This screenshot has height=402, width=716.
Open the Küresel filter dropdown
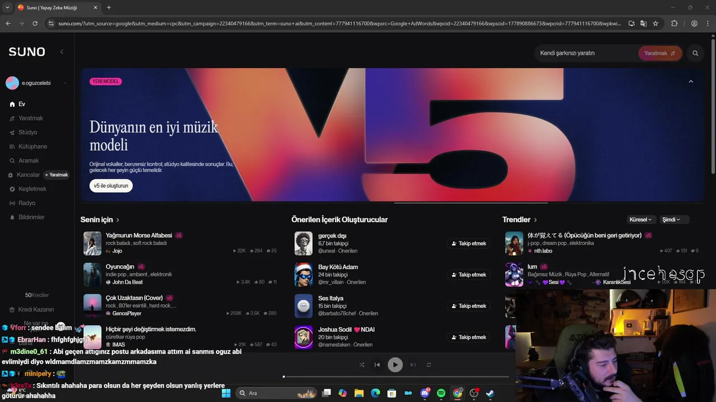640,219
